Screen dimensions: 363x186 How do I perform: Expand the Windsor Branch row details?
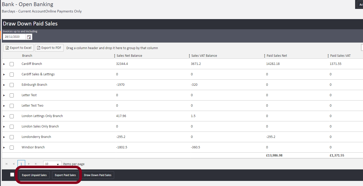click(x=4, y=148)
